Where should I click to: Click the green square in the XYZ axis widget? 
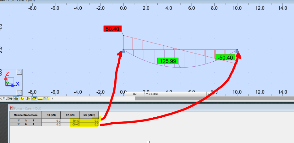11,80
